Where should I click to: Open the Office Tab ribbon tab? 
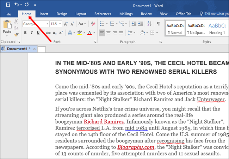[184, 14]
